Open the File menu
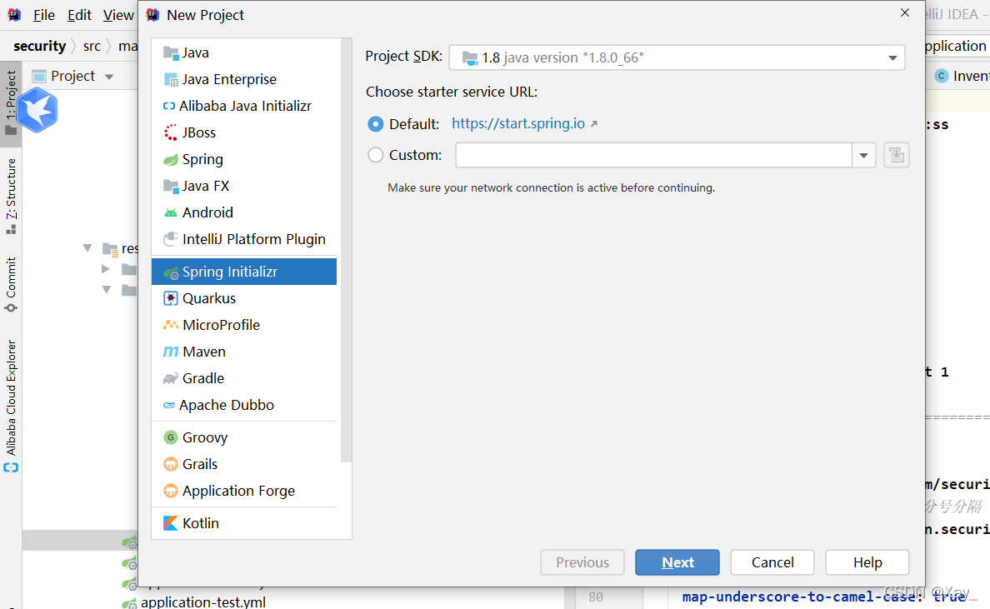 tap(43, 15)
